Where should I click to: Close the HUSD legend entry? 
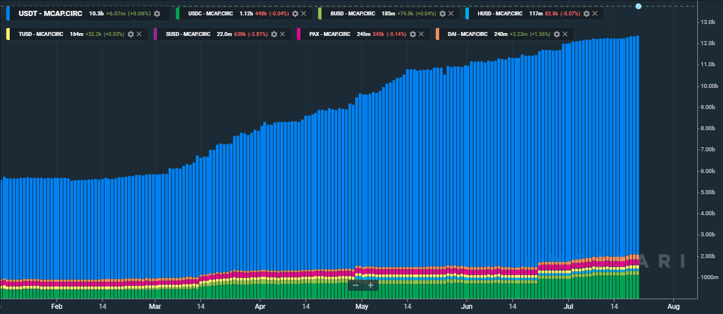click(x=595, y=13)
